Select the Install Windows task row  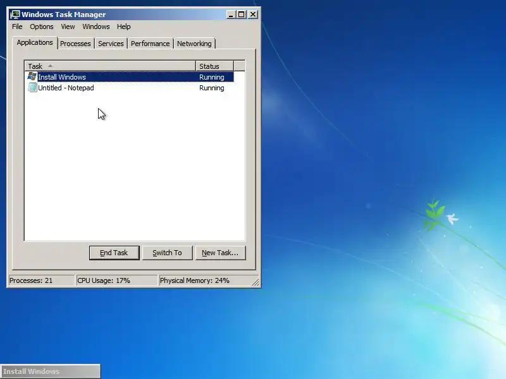coord(130,77)
